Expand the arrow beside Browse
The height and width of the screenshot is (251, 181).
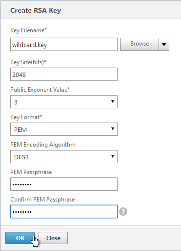164,44
